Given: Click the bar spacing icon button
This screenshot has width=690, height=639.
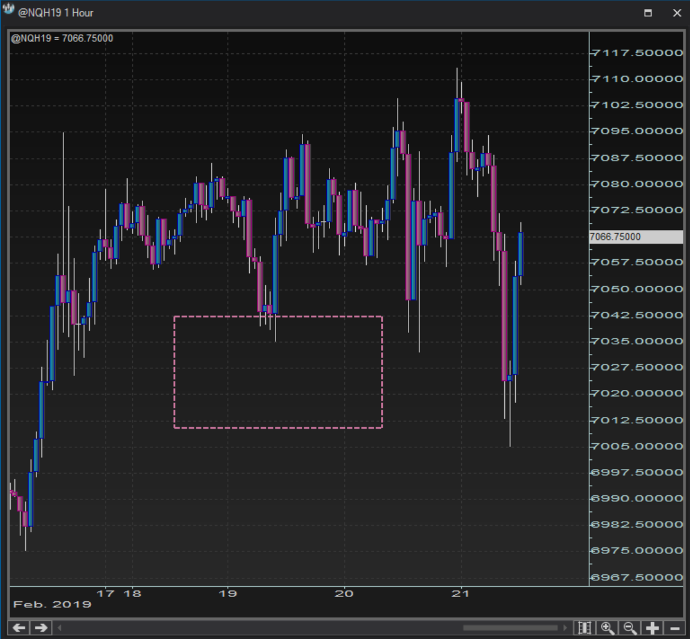Looking at the screenshot, I should pos(585,628).
